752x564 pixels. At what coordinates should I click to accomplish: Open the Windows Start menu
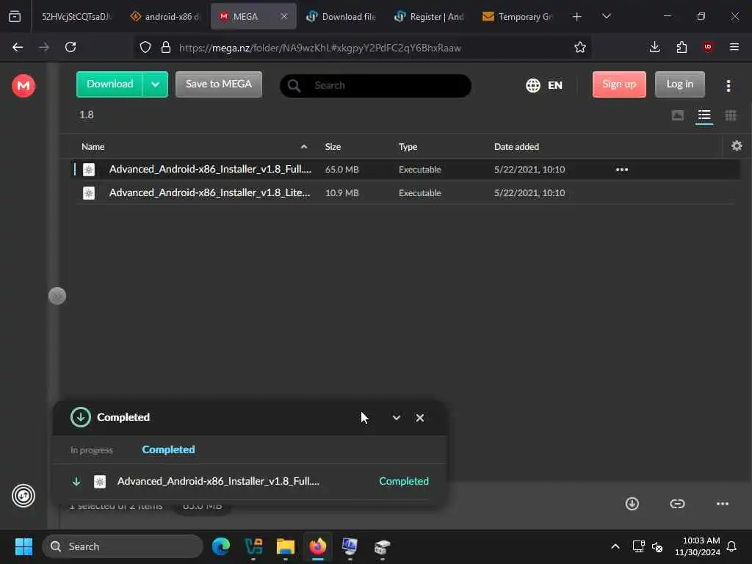click(23, 546)
